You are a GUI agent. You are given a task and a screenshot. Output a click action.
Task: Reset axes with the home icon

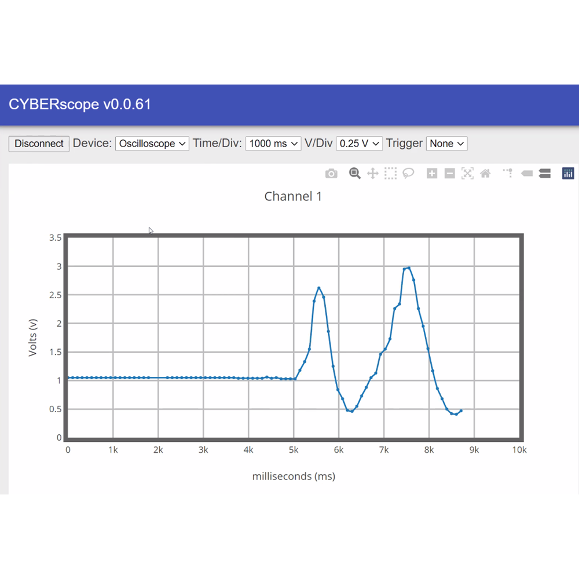tap(485, 173)
